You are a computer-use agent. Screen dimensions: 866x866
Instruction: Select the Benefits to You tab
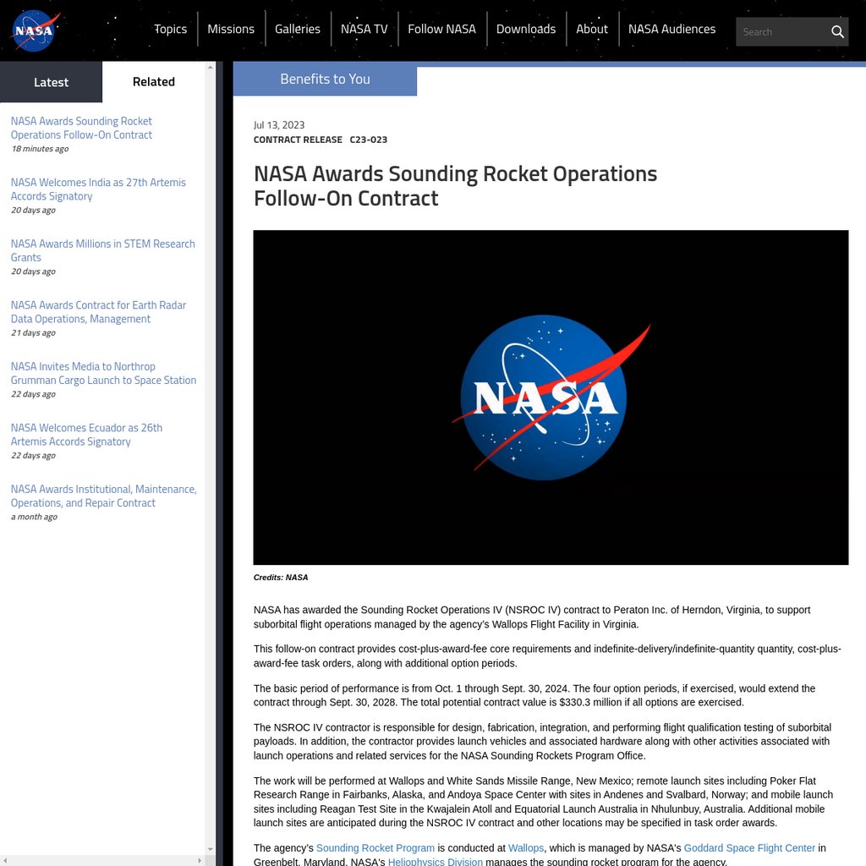point(325,79)
